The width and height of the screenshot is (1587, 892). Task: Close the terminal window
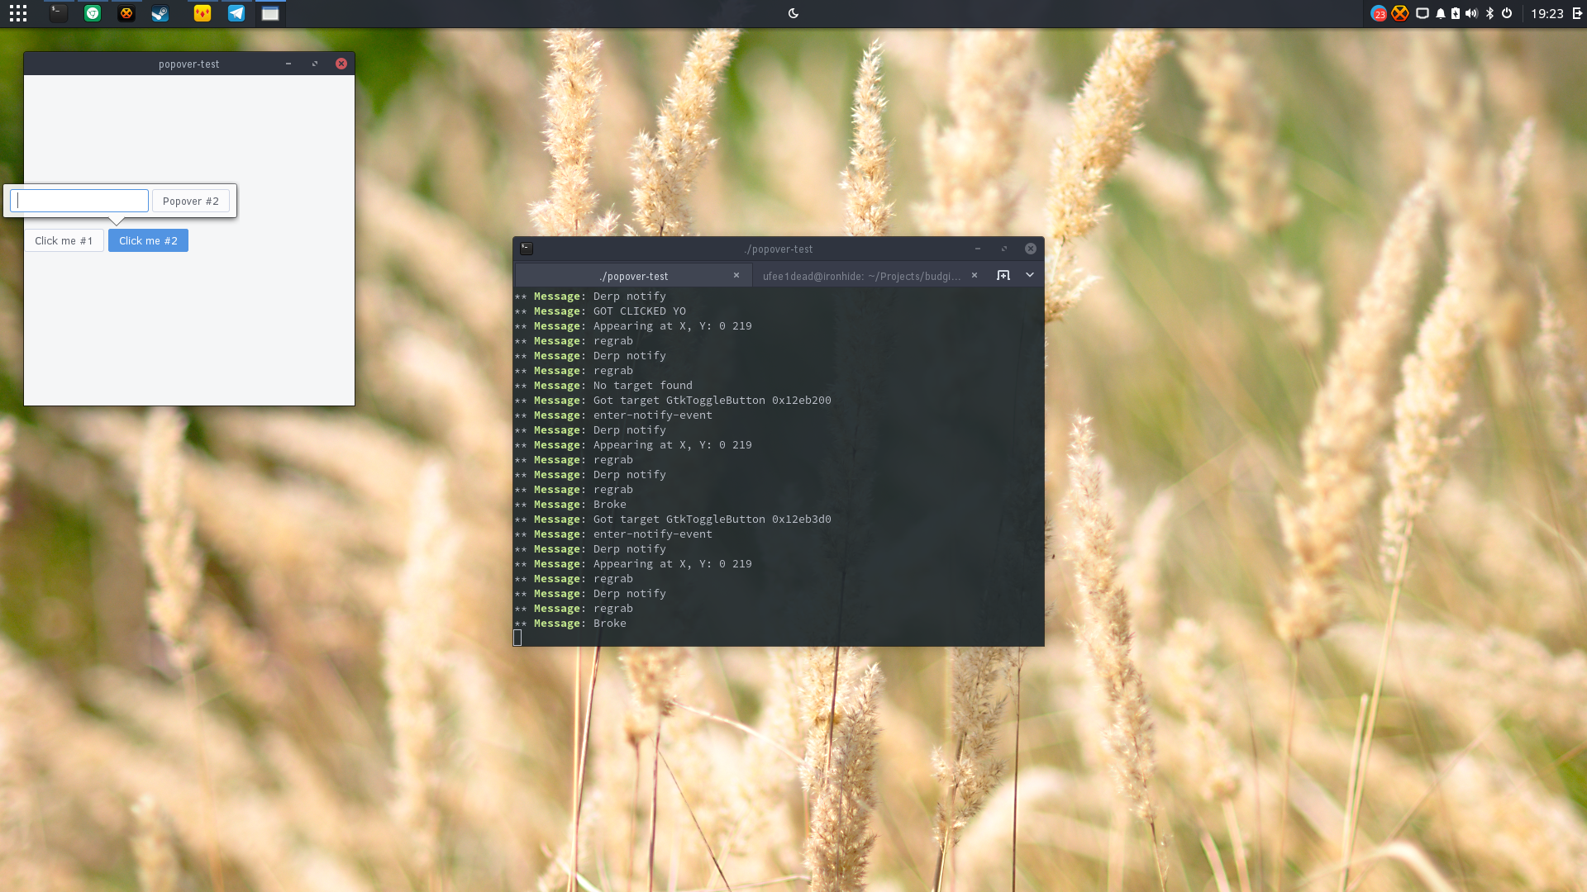1031,249
